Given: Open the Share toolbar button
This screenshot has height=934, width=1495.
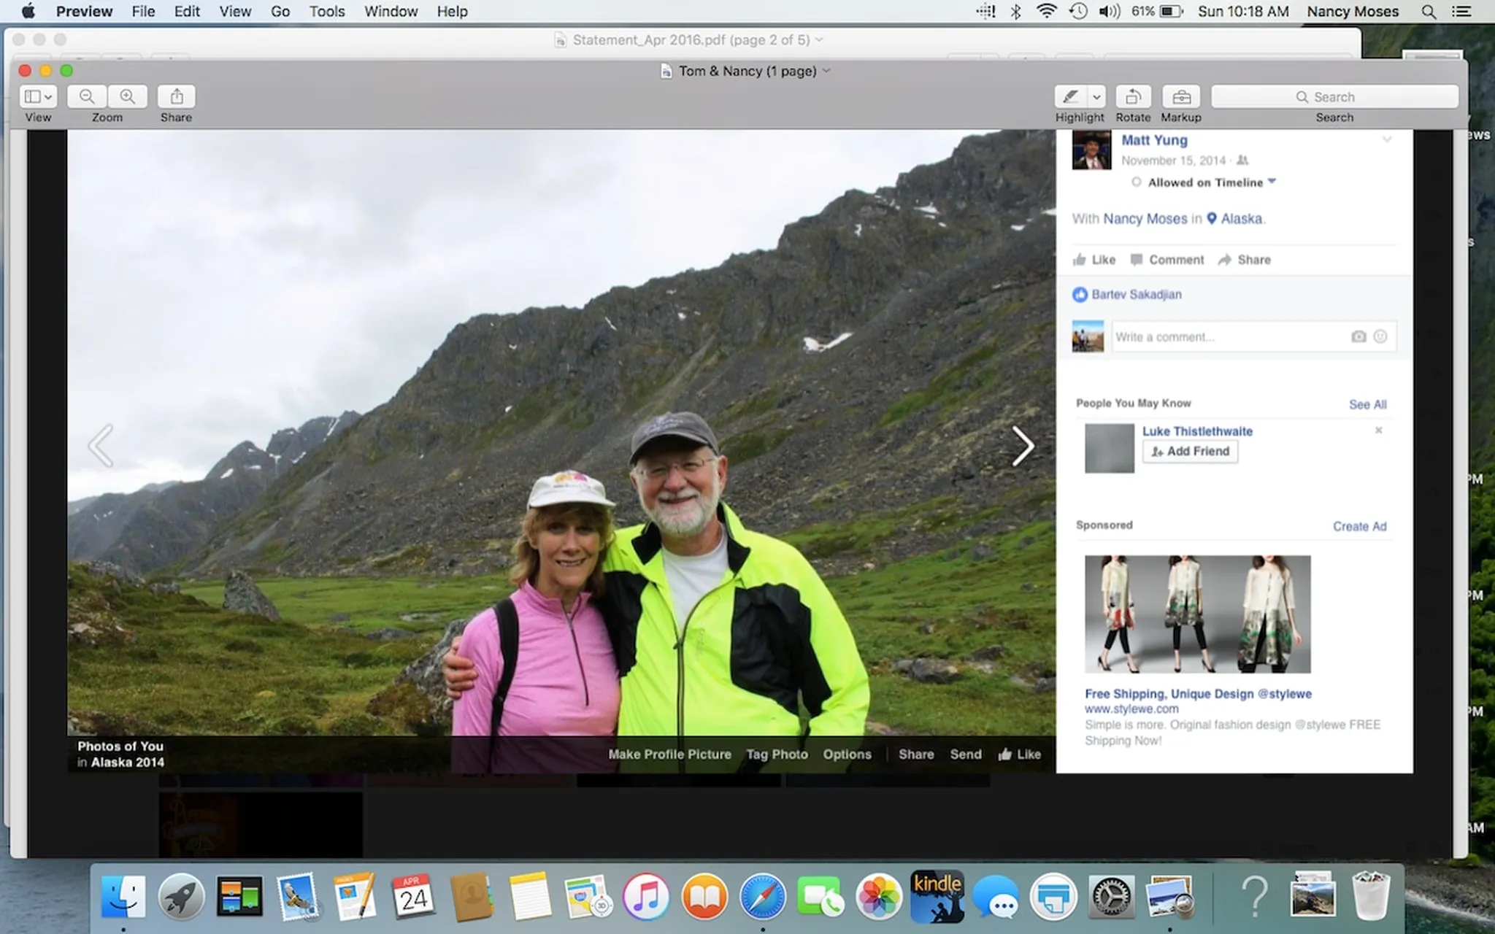Looking at the screenshot, I should pyautogui.click(x=177, y=96).
